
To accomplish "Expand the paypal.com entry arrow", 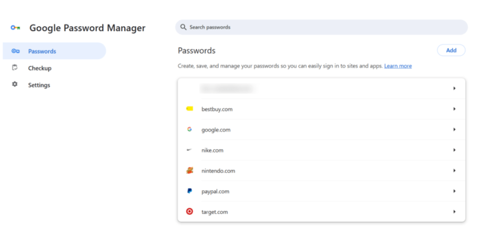I will pos(454,192).
